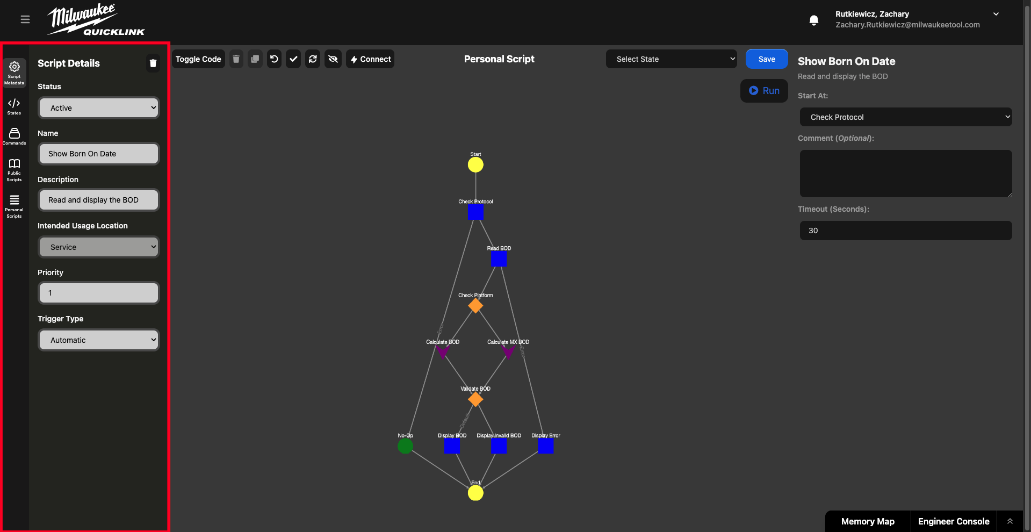Open the Public Scripts sidebar panel
The width and height of the screenshot is (1031, 532).
coord(15,170)
